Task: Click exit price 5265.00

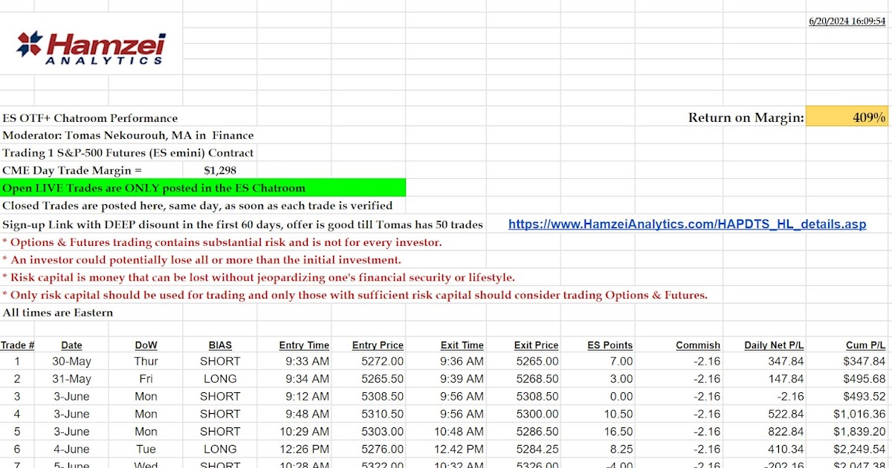Action: [537, 361]
